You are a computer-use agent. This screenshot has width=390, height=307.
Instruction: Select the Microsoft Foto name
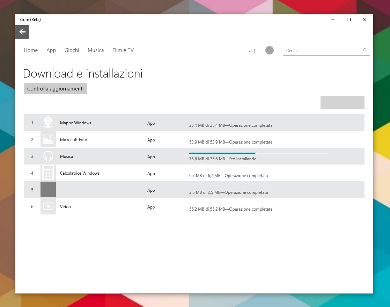[x=74, y=140]
